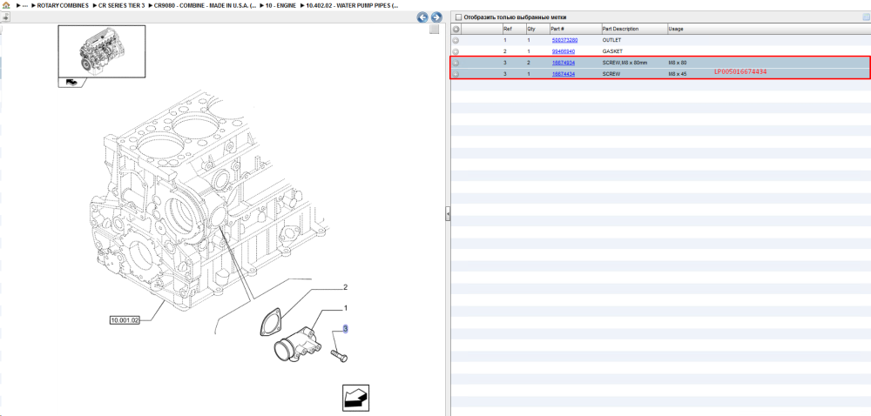Viewport: 871px width, 416px height.
Task: Open part number 99466940 link
Action: (x=564, y=51)
